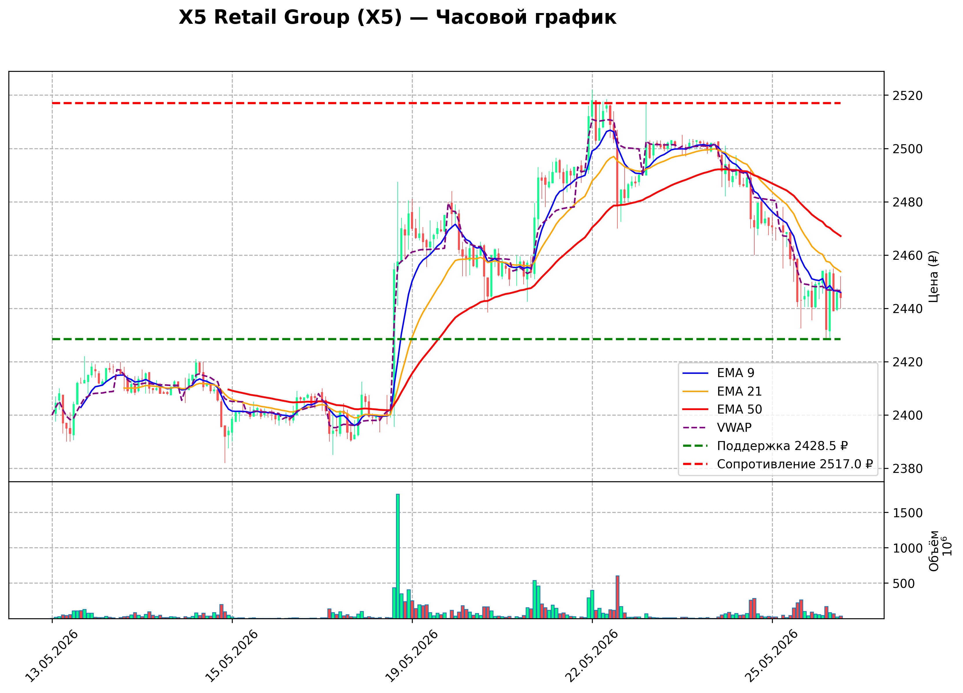Click the price axis tick '2480'
This screenshot has height=693, width=963.
(908, 202)
